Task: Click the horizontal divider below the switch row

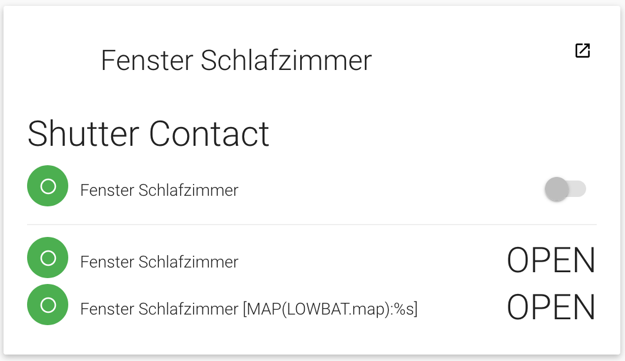Action: [x=312, y=225]
